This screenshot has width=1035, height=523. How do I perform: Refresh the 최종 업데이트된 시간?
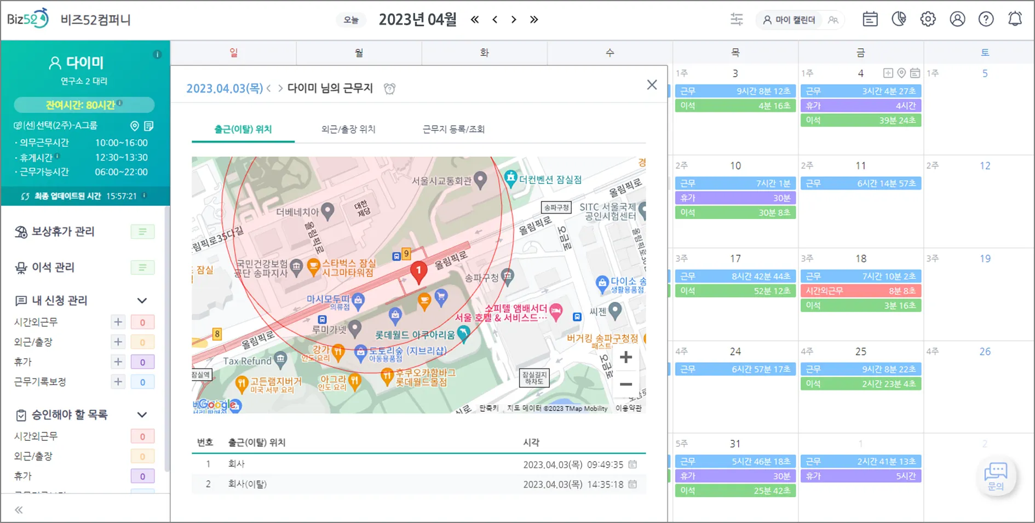[25, 196]
